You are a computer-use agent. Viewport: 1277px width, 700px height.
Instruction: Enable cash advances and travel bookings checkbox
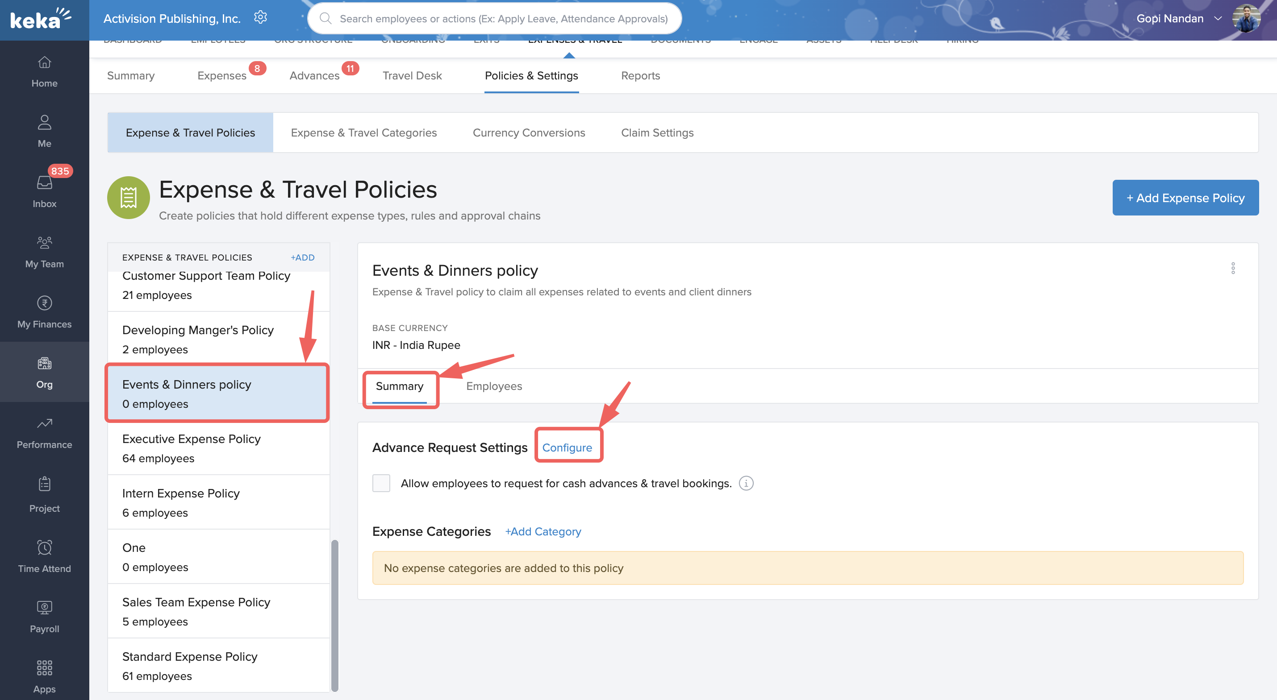(x=381, y=483)
